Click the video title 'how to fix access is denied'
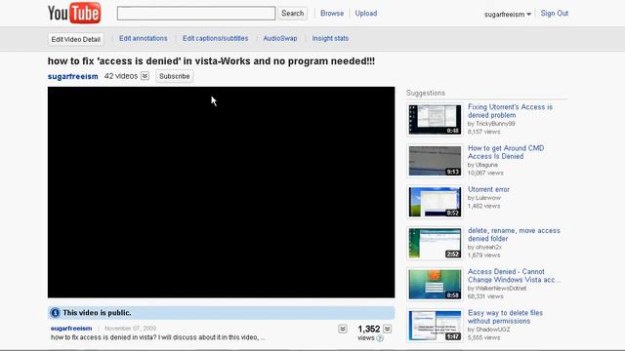Viewport: 625px width, 351px height. tap(211, 60)
